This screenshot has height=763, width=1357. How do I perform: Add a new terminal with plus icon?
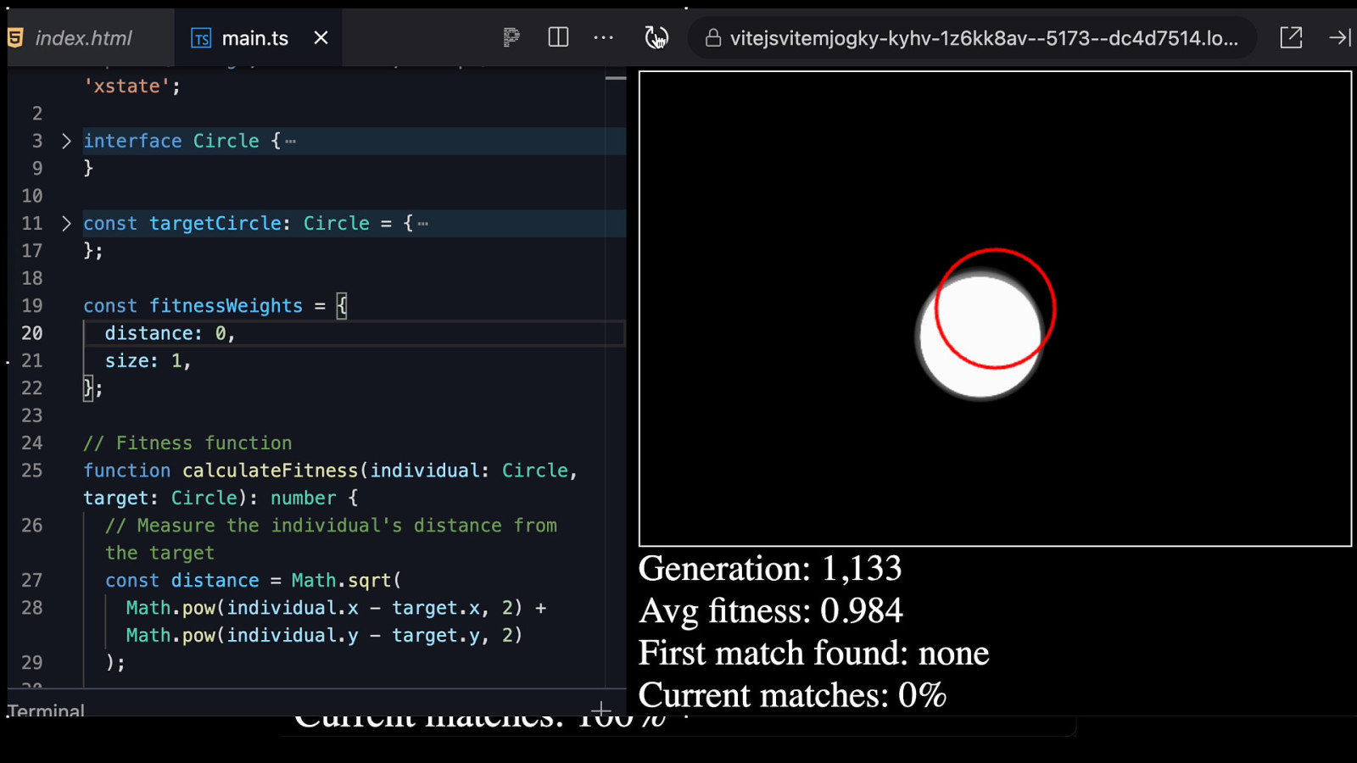point(600,709)
